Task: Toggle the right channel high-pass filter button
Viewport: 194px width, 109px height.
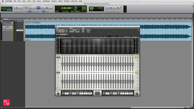Action: pyautogui.click(x=104, y=94)
